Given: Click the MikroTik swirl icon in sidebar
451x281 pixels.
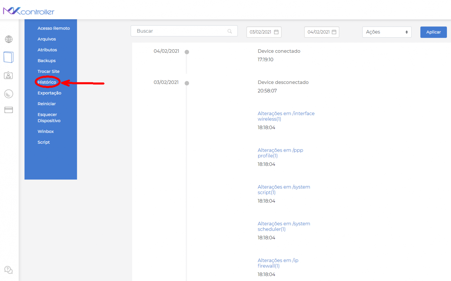Looking at the screenshot, I should 9,94.
